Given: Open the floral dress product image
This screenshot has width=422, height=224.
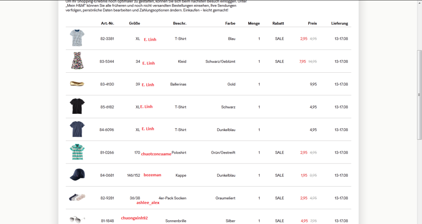Looking at the screenshot, I should 77,61.
